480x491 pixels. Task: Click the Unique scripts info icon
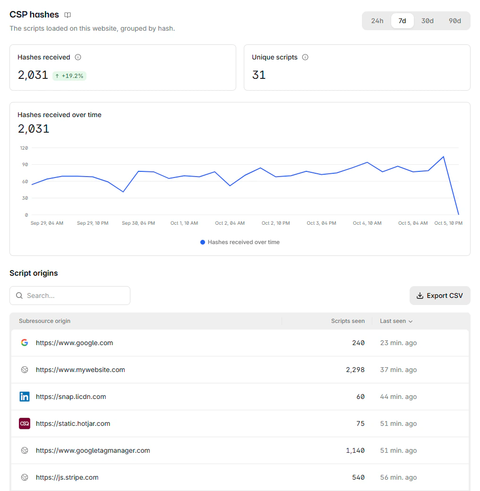point(305,57)
